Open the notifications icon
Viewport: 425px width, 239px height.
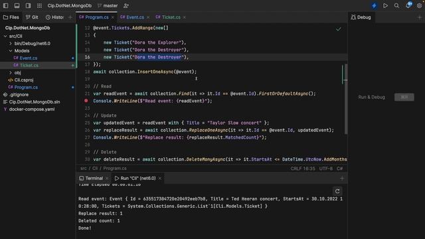(x=408, y=5)
